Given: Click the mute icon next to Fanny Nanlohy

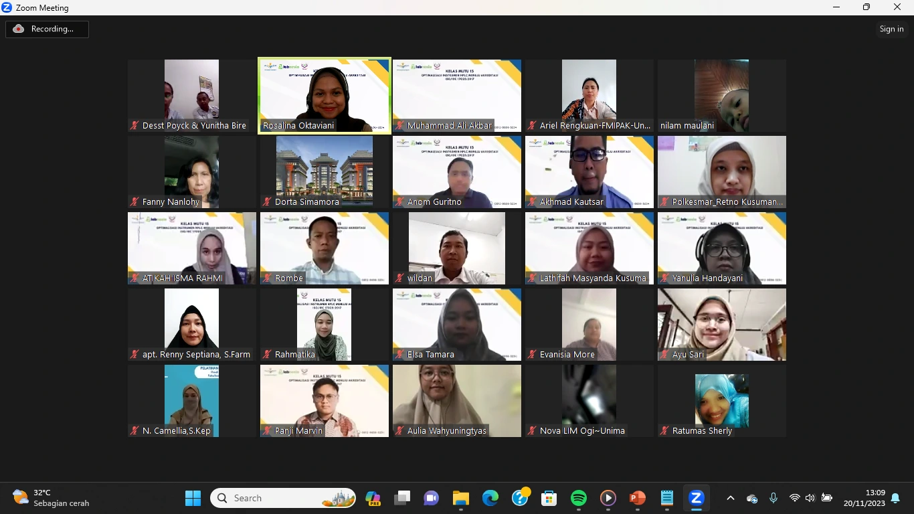Looking at the screenshot, I should point(134,201).
